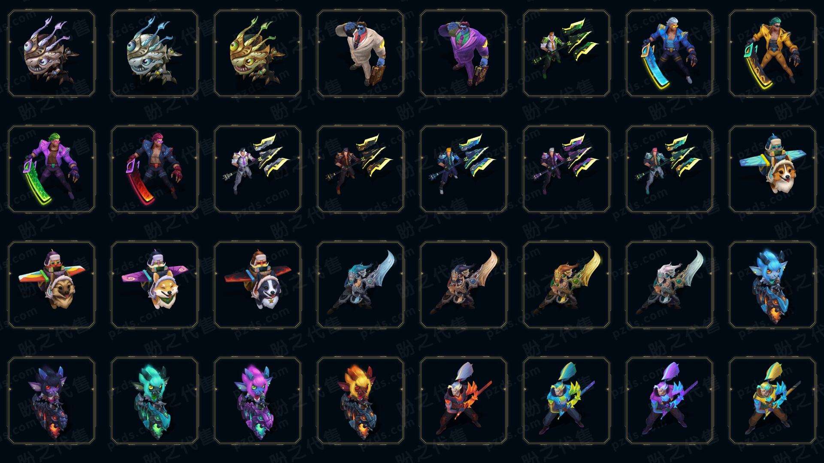Choose the warrior with golden greatsword

click(566, 285)
